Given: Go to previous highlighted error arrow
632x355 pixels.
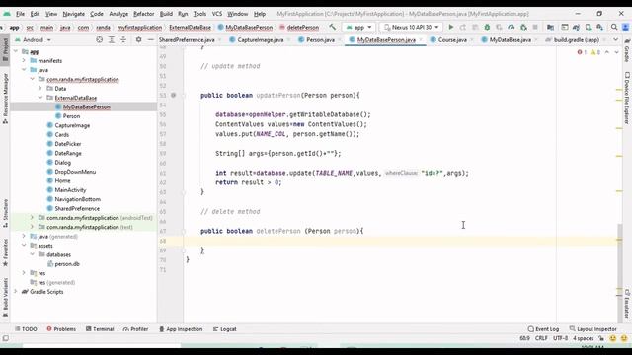Looking at the screenshot, I should (607, 52).
